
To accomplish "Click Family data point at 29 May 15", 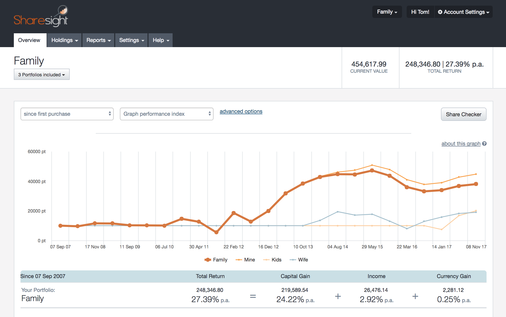I will coord(372,171).
